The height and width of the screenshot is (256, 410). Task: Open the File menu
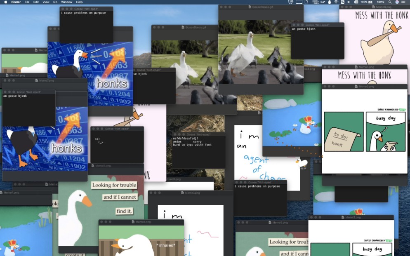27,2
